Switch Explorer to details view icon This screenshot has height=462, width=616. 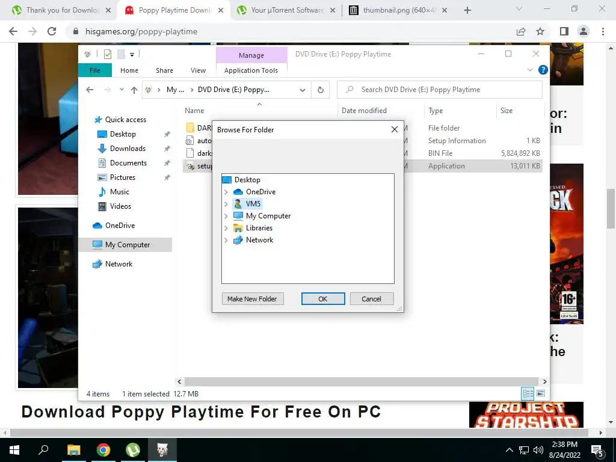click(528, 393)
